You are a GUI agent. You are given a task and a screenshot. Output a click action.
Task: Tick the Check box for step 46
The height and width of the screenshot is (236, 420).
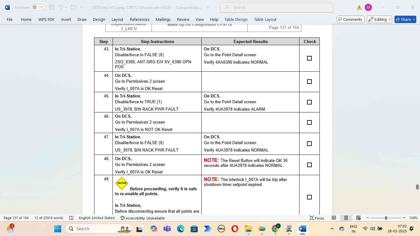pyautogui.click(x=309, y=122)
